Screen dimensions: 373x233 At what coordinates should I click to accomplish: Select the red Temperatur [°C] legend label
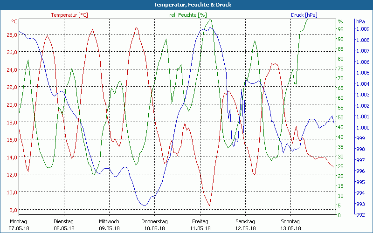click(69, 15)
